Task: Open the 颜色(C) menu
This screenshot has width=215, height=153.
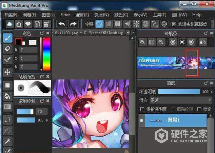Action: 121,15
